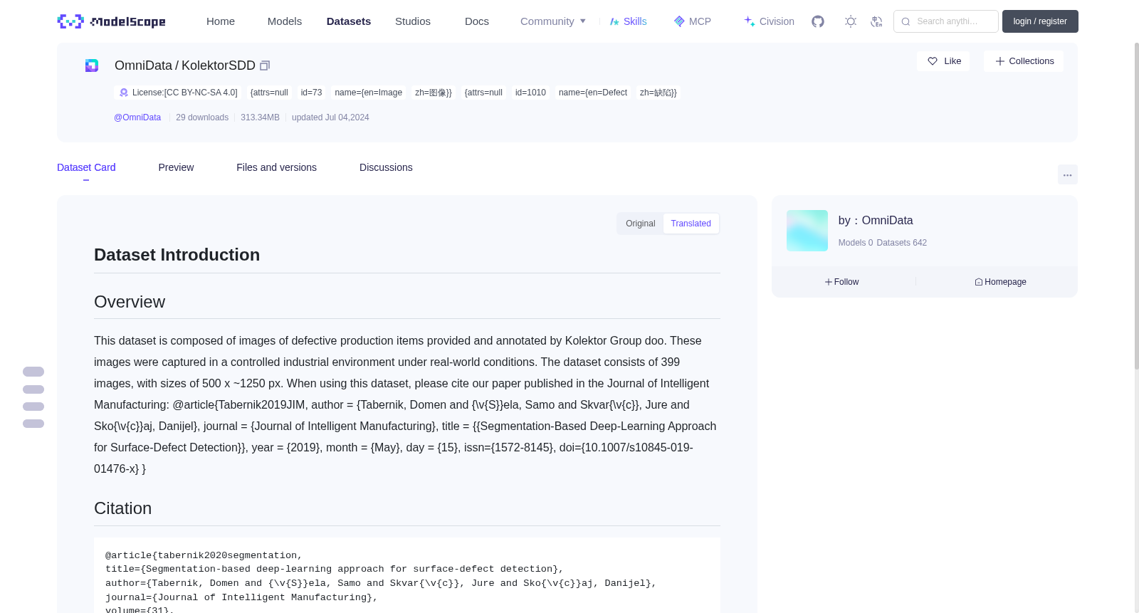Image resolution: width=1139 pixels, height=613 pixels.
Task: Select the Dataset Card tab
Action: click(86, 167)
